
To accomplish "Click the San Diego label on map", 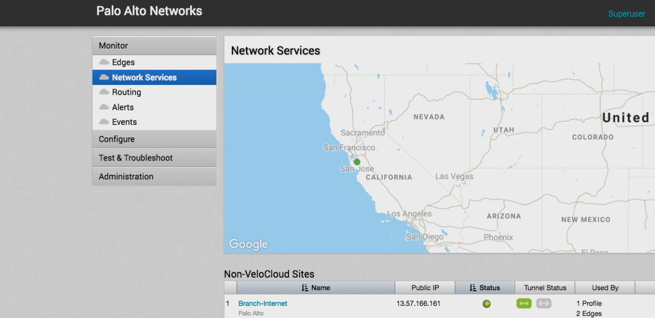I will (425, 237).
